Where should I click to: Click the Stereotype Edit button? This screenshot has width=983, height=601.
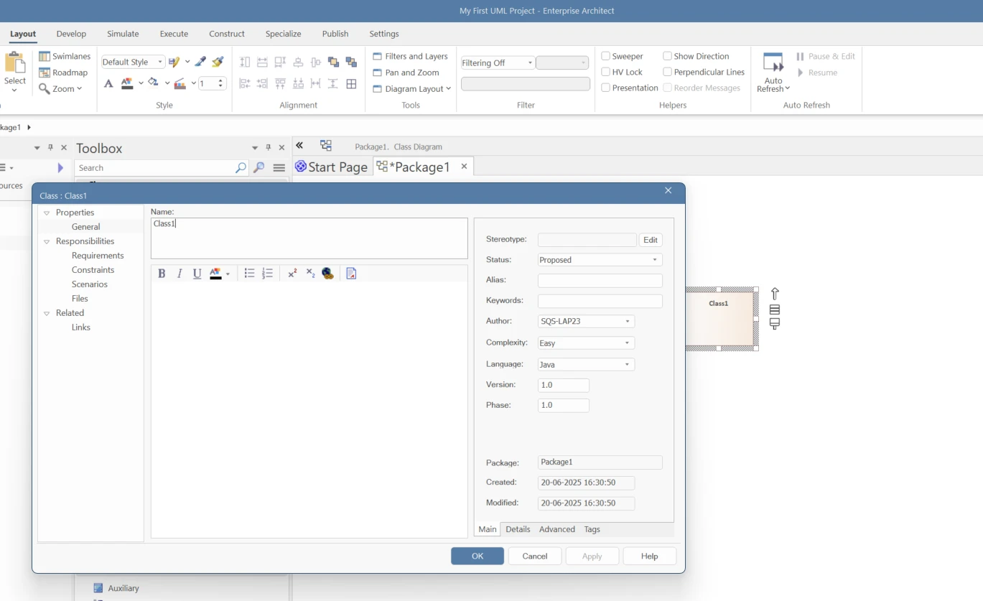point(650,240)
